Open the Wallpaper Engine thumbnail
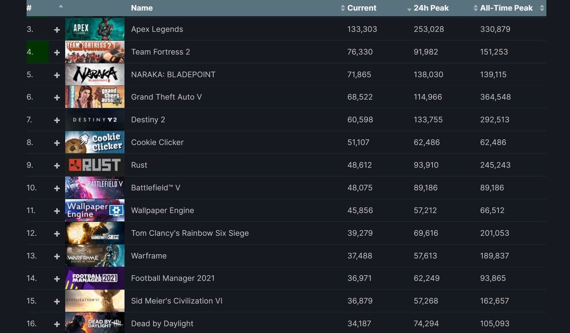Screen dimensions: 570x333 pos(95,210)
